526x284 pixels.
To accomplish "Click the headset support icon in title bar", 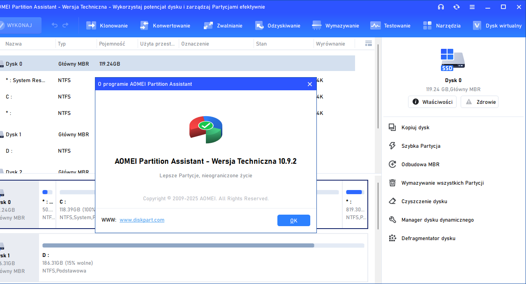I will [x=441, y=7].
